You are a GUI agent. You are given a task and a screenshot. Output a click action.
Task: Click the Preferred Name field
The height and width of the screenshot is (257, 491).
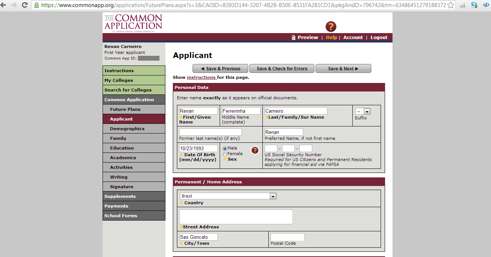pyautogui.click(x=284, y=132)
